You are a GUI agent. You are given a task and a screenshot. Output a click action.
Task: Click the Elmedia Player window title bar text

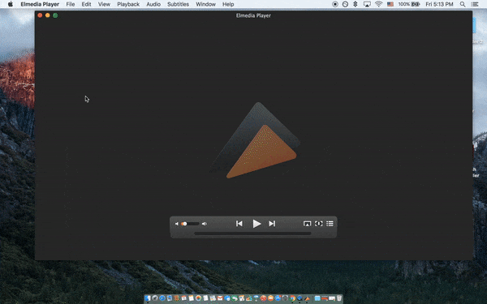coord(253,15)
